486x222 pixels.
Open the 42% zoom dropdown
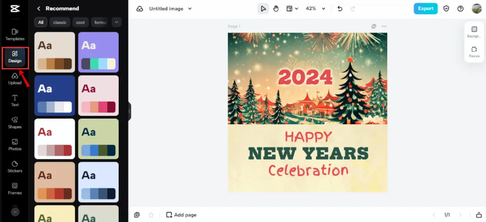click(x=315, y=9)
